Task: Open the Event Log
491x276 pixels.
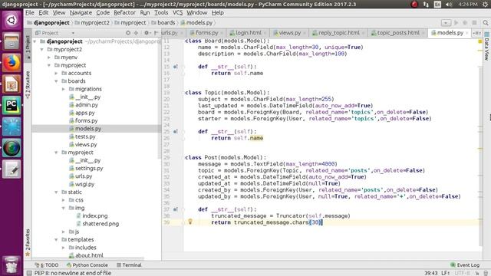Action: 465,264
